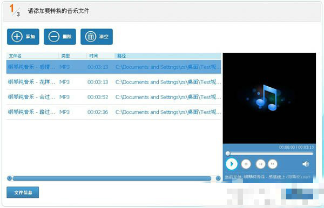
Task: Click the 00:00:00 / 00:03:13 time display
Action: [x=296, y=148]
